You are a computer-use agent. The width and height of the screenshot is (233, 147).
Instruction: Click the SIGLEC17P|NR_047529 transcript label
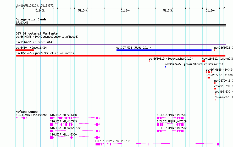click(x=171, y=121)
